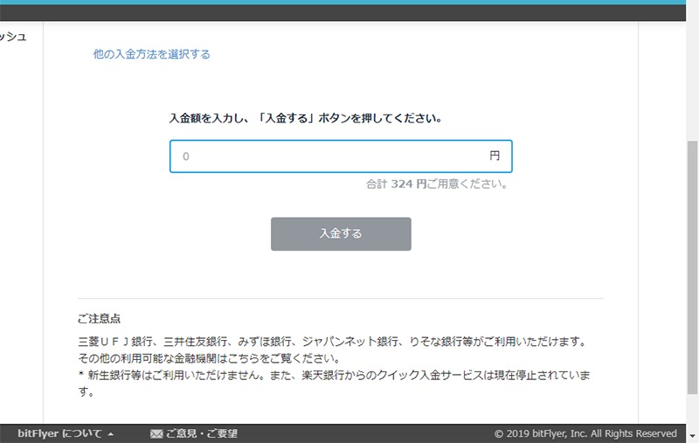
Task: Click the scrollbar down arrow
Action: click(692, 436)
